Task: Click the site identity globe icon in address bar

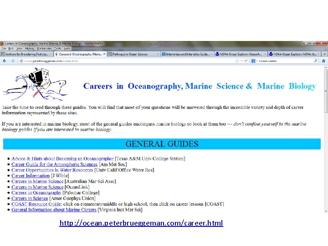Action: click(21, 61)
